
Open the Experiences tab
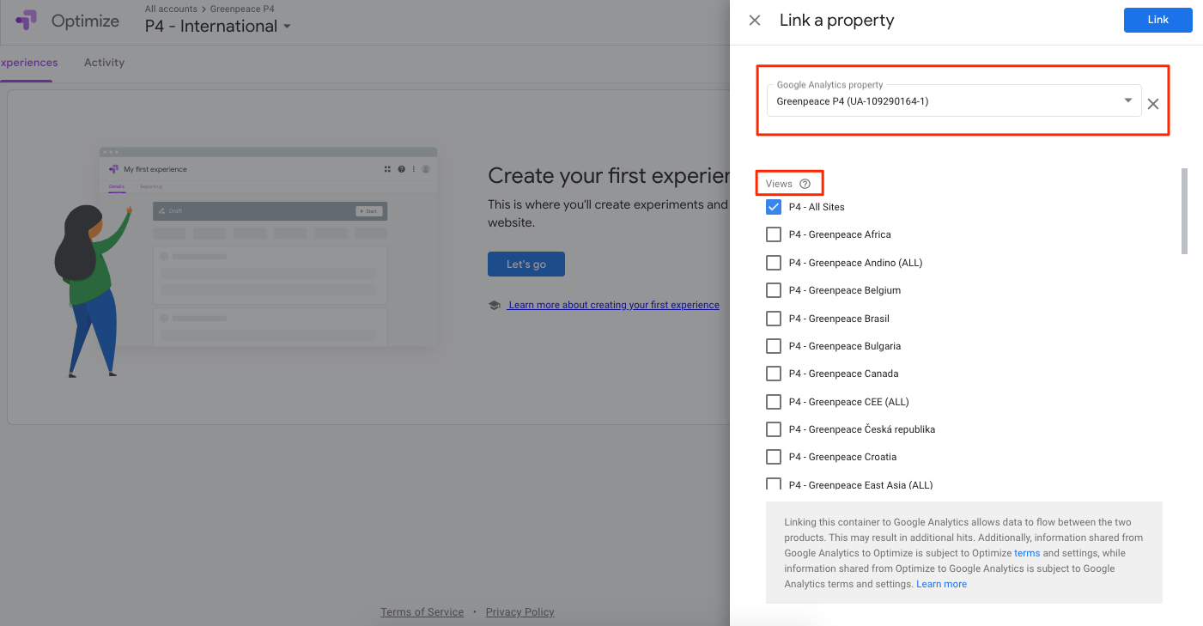pyautogui.click(x=27, y=63)
